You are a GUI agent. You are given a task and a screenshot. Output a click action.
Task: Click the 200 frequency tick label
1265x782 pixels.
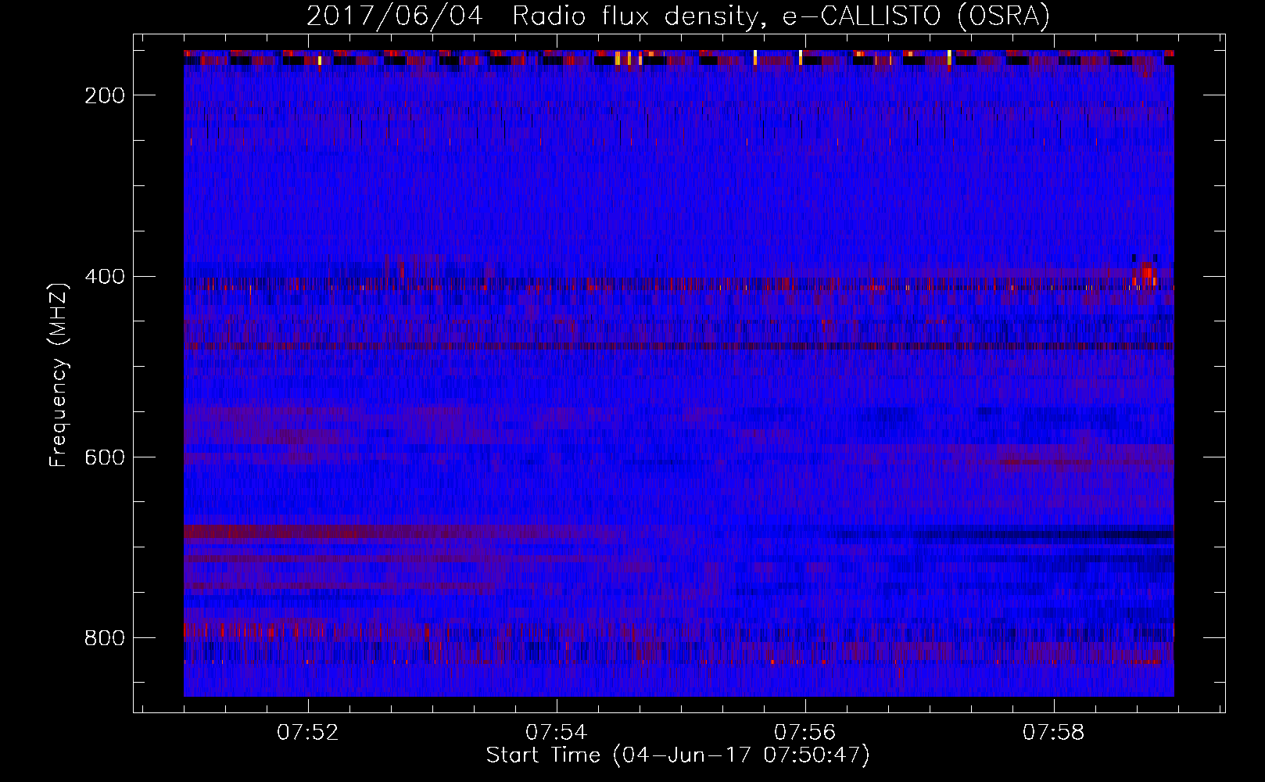[105, 95]
